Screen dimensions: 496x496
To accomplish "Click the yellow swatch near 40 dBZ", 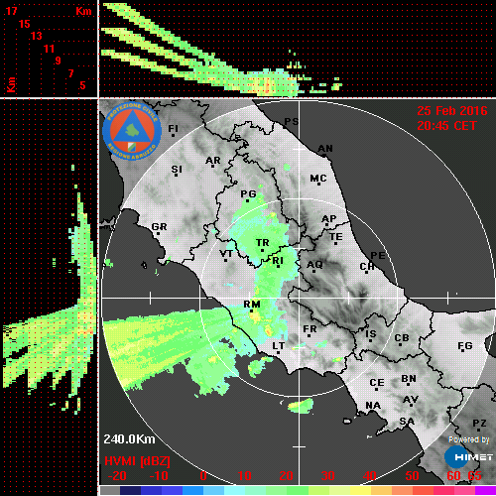I will click(x=360, y=490).
